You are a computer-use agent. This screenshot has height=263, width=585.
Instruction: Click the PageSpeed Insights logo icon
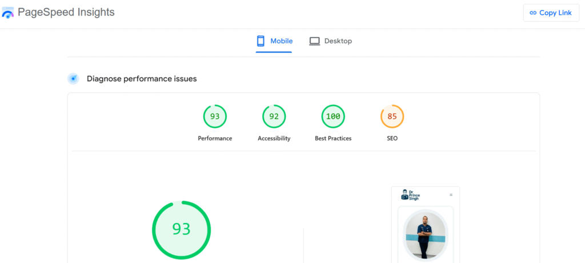[x=8, y=13]
